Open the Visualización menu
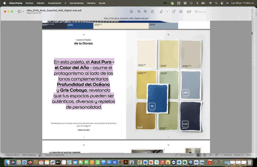 pos(54,3)
